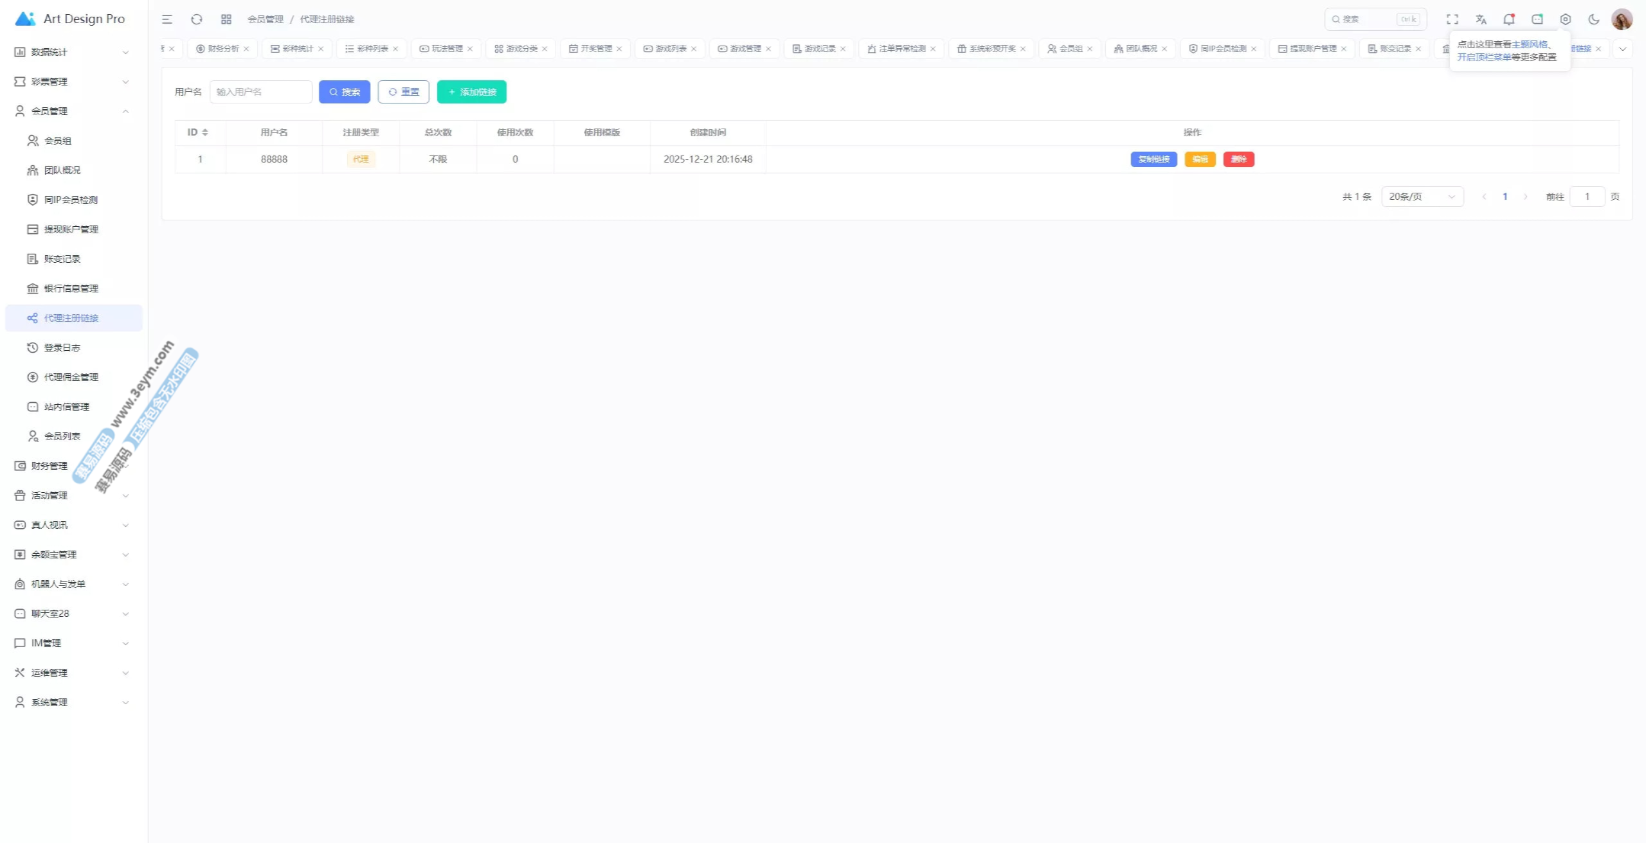Expand the 数据统计 sidebar menu
Screen dimensions: 1646x843
71,52
